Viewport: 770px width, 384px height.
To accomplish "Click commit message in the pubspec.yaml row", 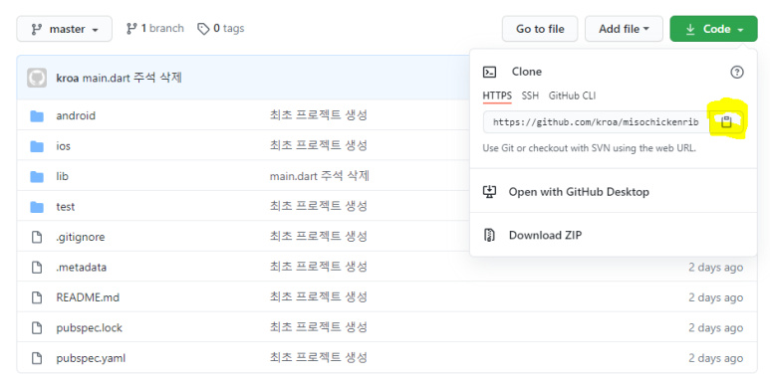I will (318, 358).
